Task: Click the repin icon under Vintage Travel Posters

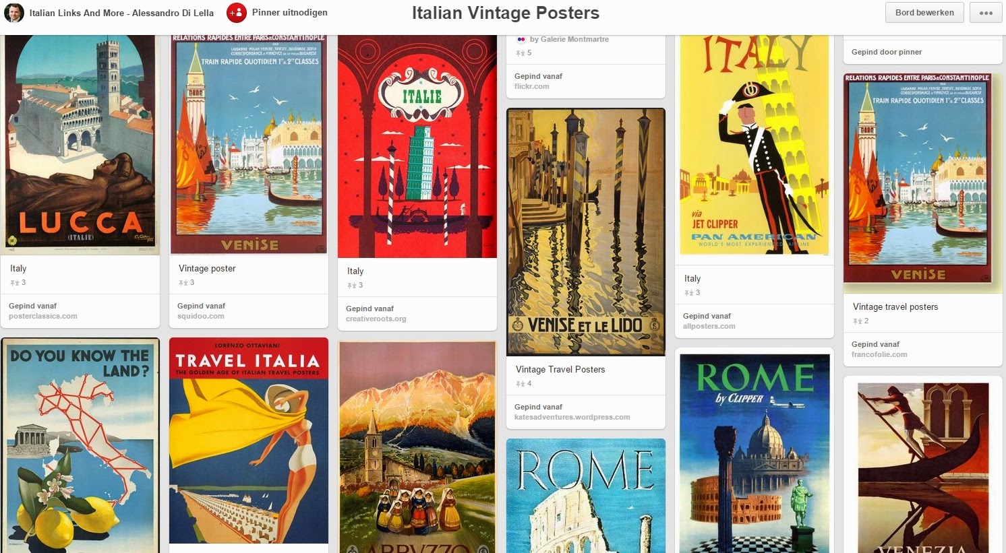Action: (520, 384)
